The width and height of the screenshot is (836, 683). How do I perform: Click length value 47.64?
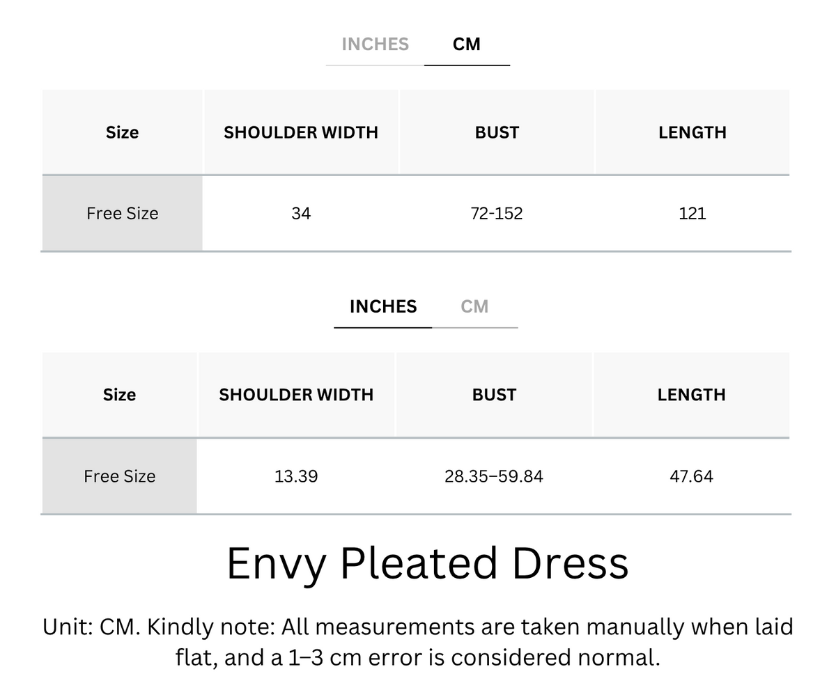pyautogui.click(x=691, y=476)
